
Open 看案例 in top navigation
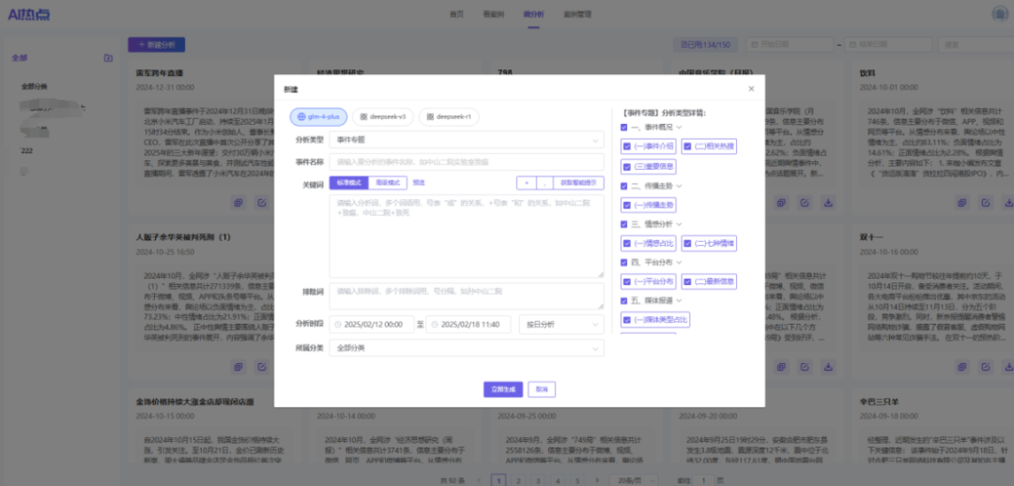pos(493,14)
